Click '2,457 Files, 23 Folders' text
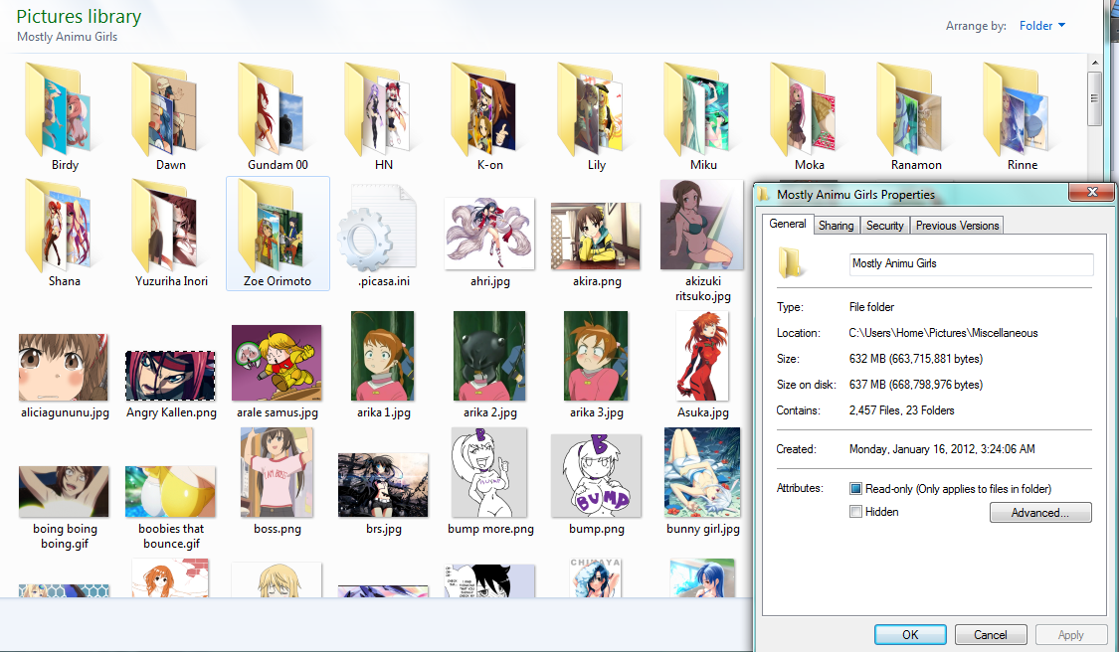 (901, 410)
